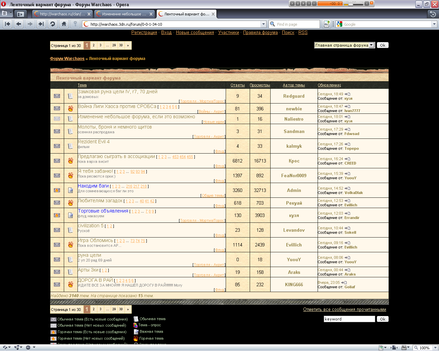Viewport: 439px width, 351px height.
Task: Open the 'Регистрация' link
Action: point(144,33)
